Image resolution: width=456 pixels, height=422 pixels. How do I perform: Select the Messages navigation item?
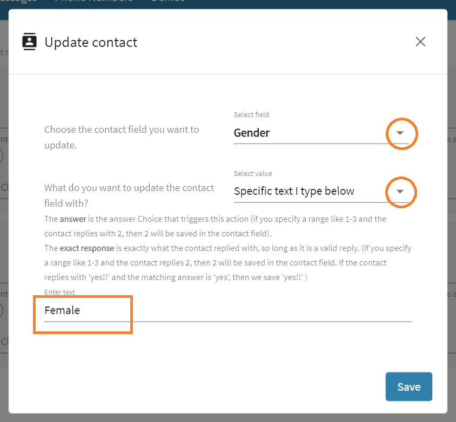(x=16, y=2)
